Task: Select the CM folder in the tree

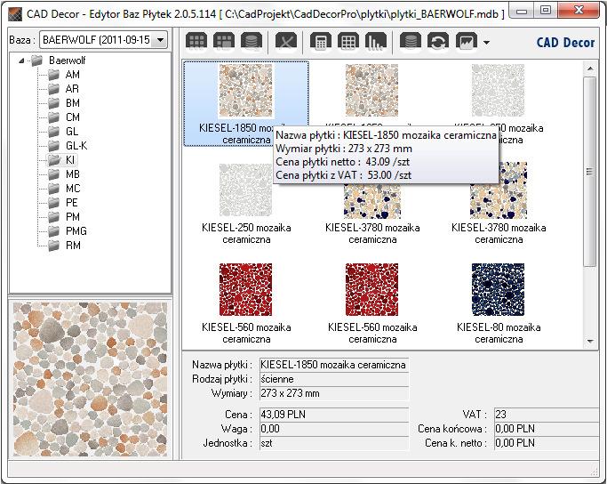Action: [x=72, y=117]
